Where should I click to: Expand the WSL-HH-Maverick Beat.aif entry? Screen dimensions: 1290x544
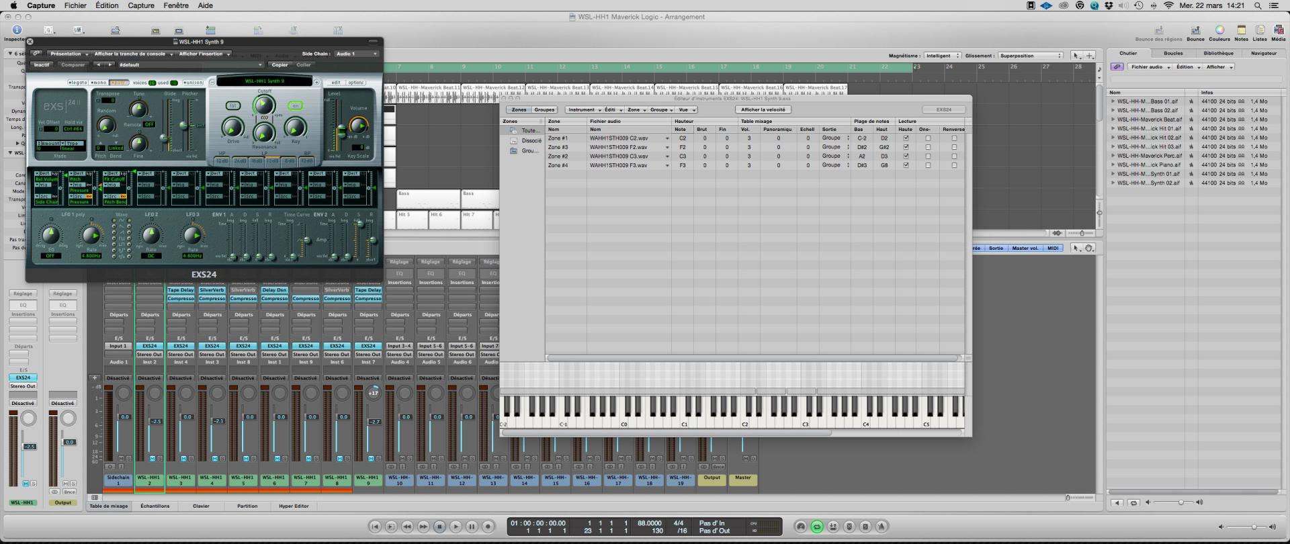[1113, 120]
